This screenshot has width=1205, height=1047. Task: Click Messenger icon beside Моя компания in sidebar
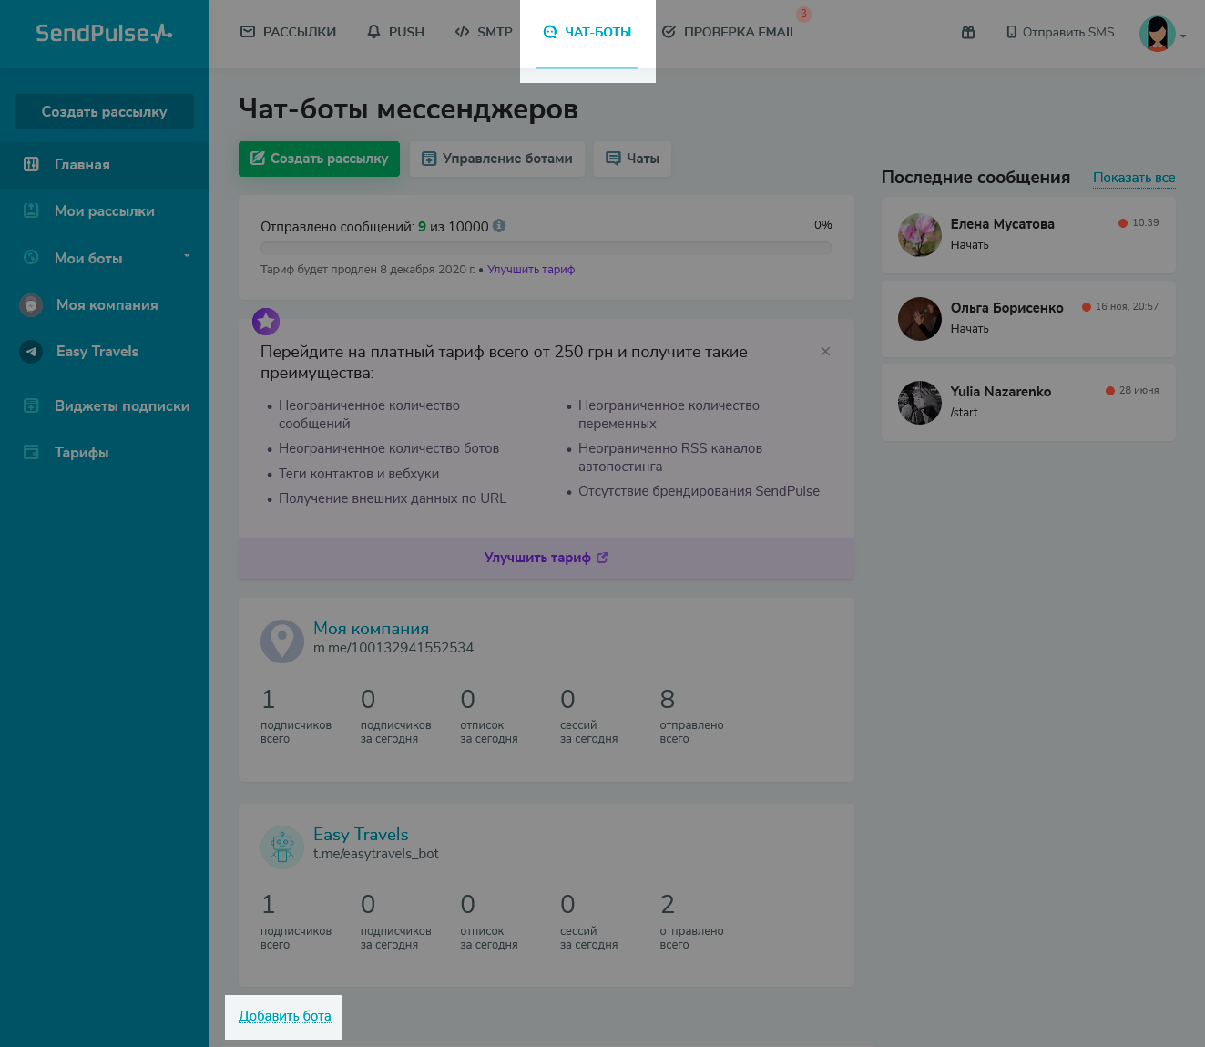(31, 304)
